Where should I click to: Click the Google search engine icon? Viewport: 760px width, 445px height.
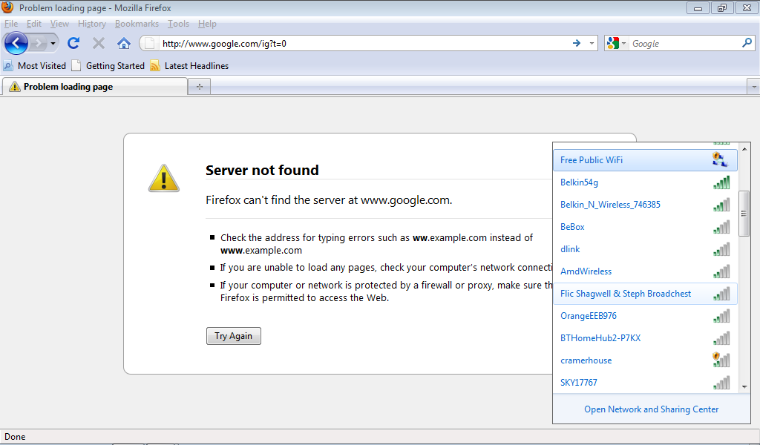pyautogui.click(x=612, y=44)
